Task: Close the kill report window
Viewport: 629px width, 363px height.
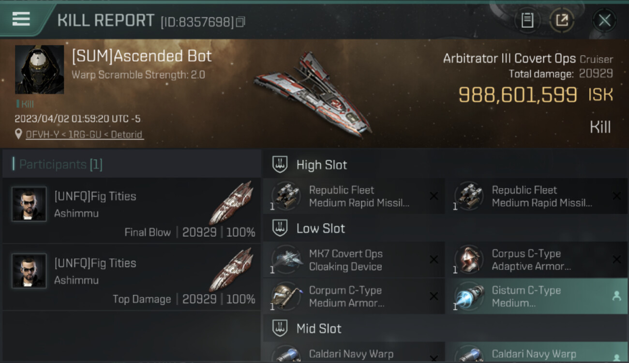Action: click(x=604, y=20)
